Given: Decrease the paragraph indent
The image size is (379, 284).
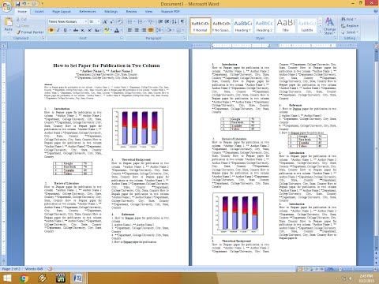Looking at the screenshot, I should (x=160, y=21).
